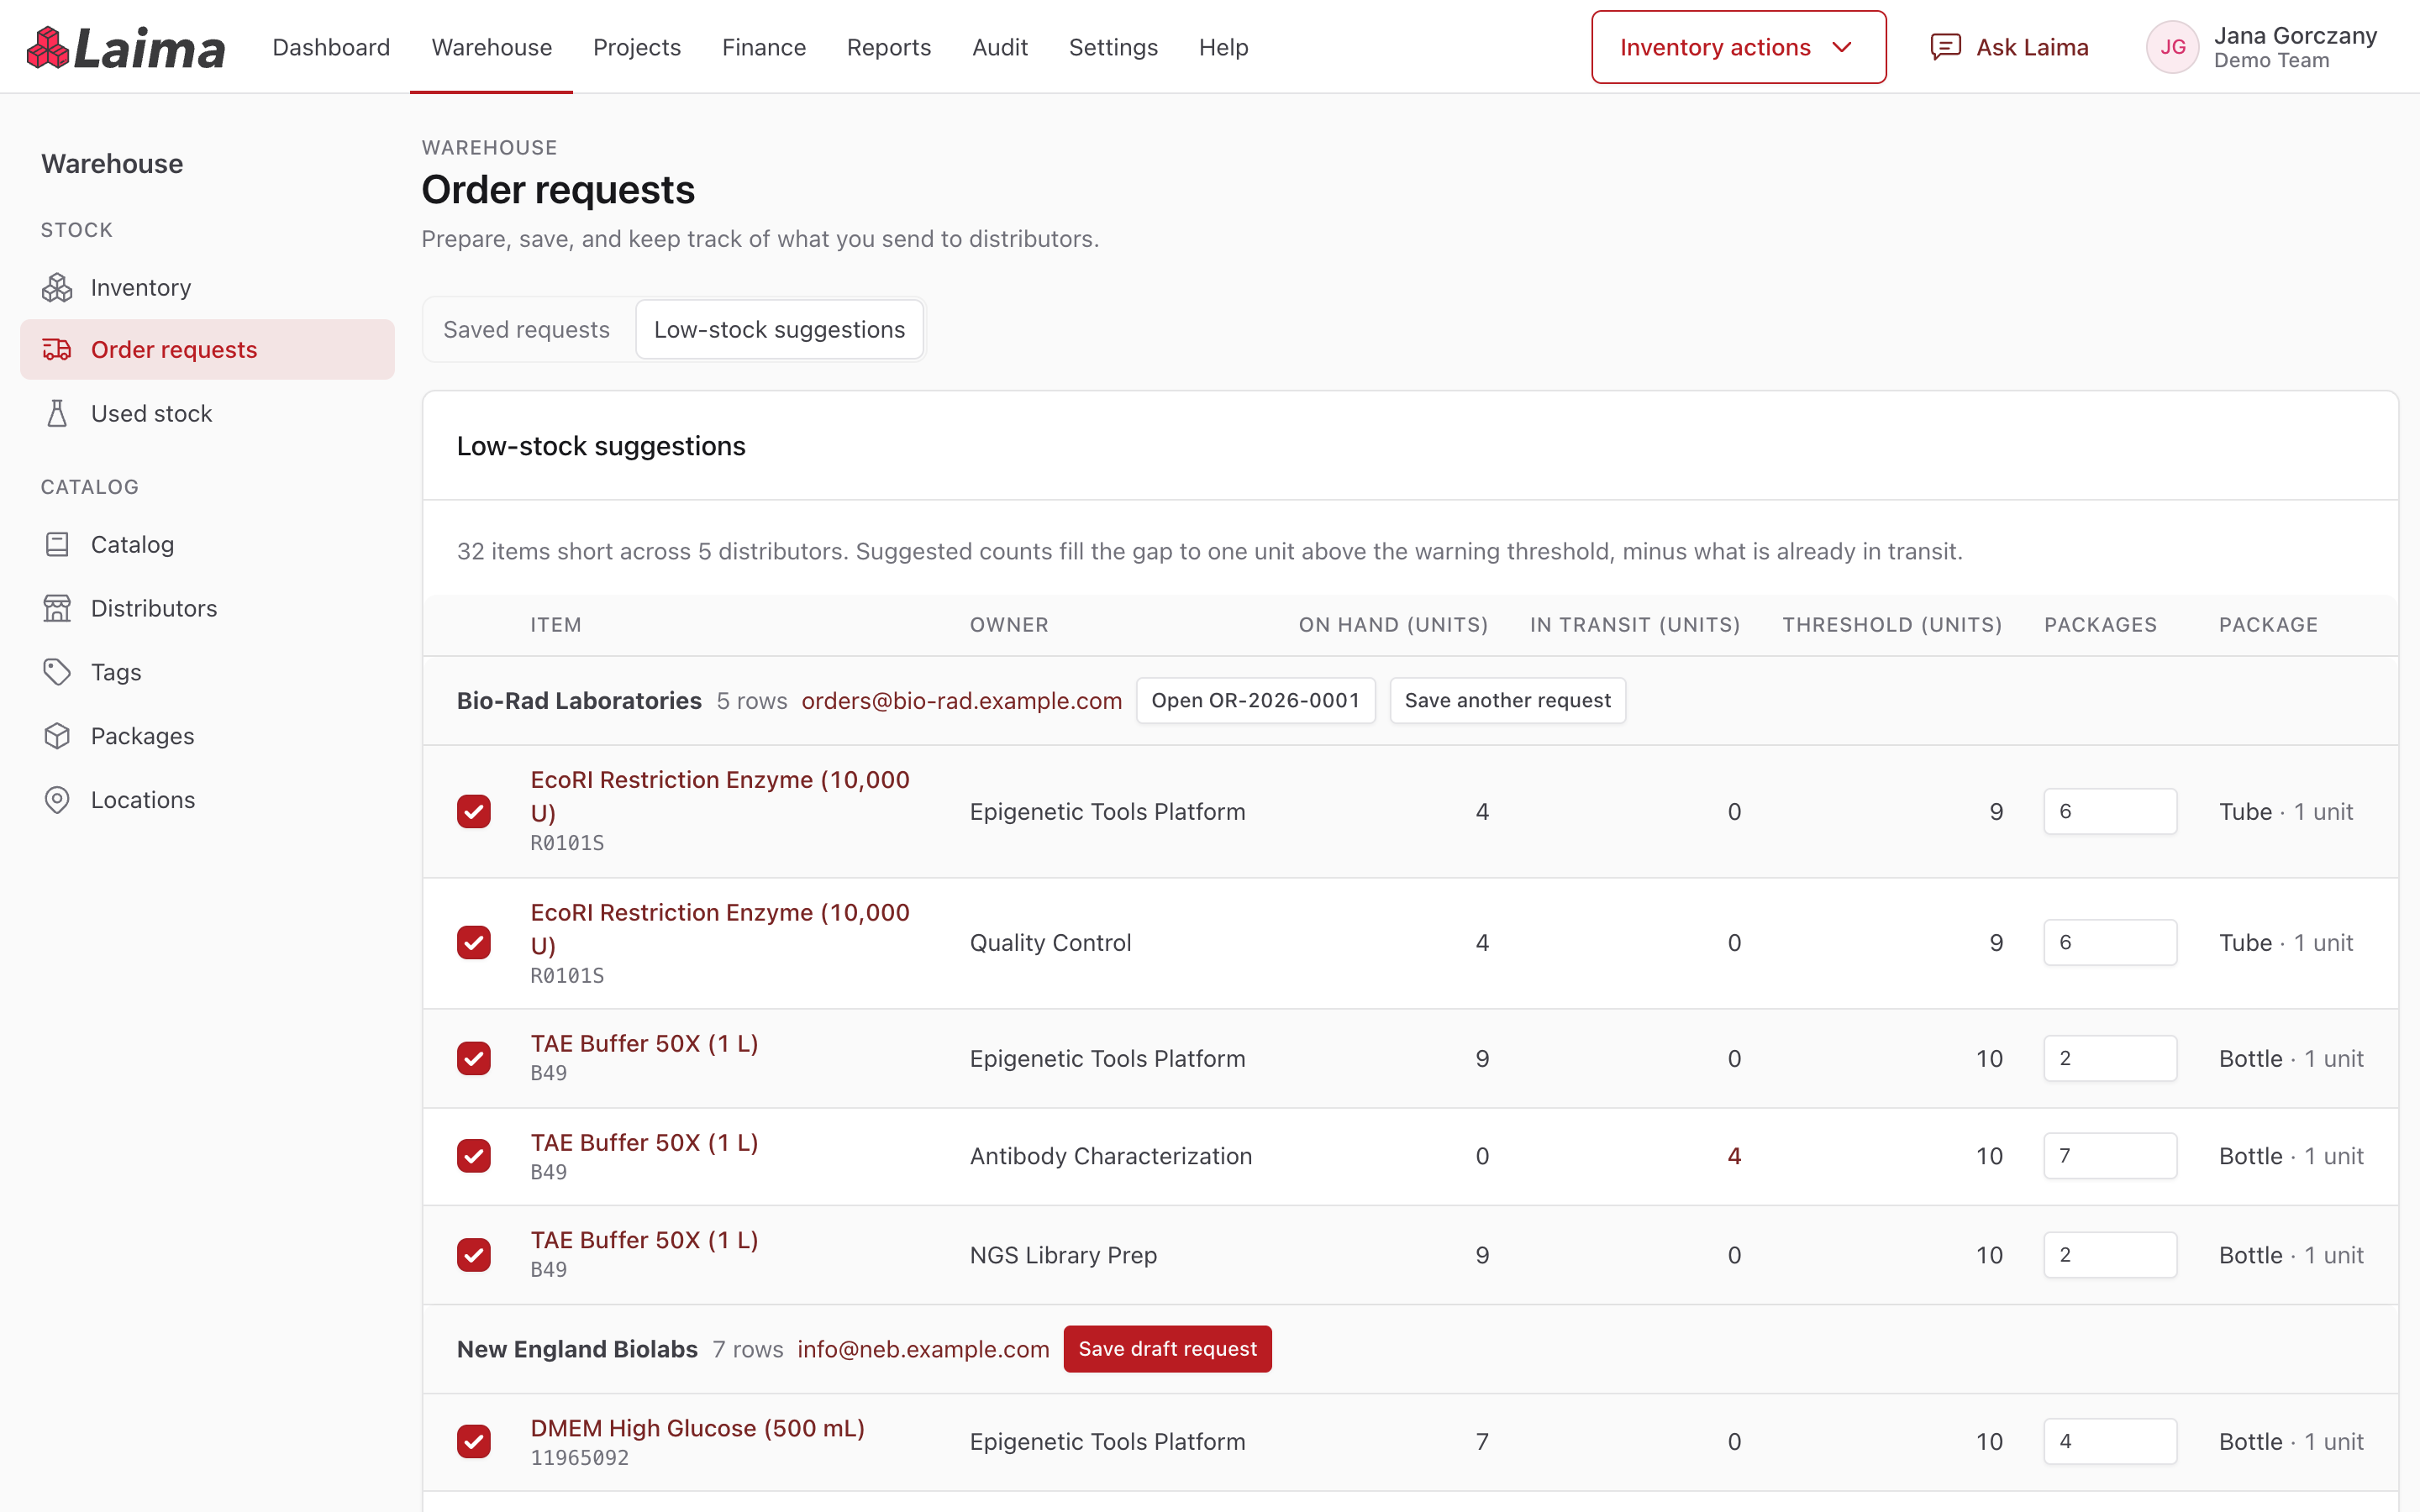2420x1512 pixels.
Task: Click the Catalog book icon
Action: (x=57, y=544)
